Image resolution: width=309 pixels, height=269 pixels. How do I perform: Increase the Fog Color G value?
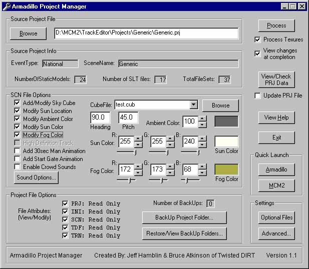click(171, 166)
